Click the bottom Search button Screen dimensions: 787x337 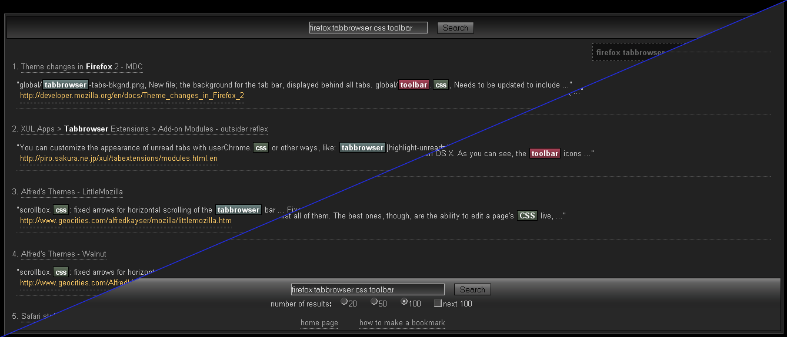coord(472,289)
